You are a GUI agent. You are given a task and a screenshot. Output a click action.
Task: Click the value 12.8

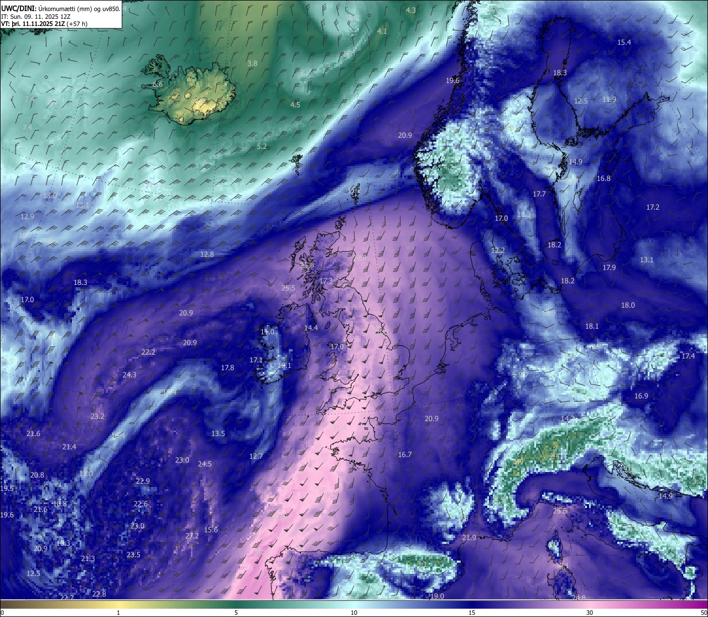(207, 255)
